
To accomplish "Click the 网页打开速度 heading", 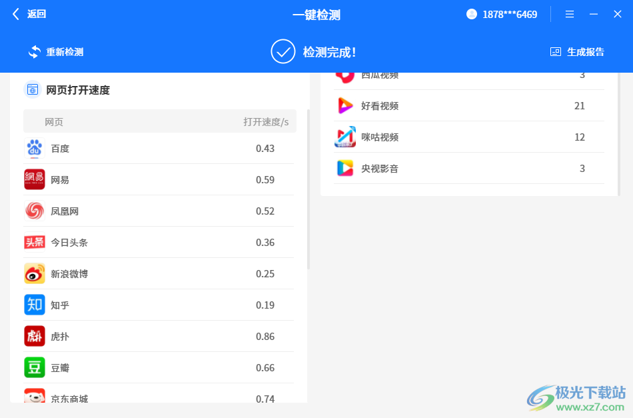I will point(78,90).
